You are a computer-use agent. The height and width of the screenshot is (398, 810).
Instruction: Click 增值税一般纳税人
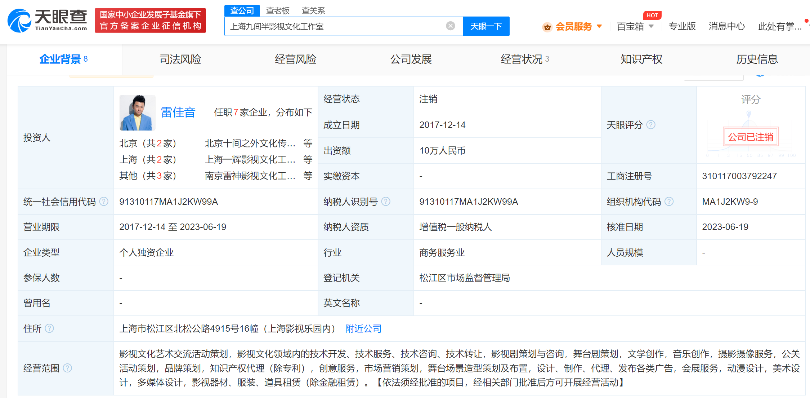click(x=456, y=227)
